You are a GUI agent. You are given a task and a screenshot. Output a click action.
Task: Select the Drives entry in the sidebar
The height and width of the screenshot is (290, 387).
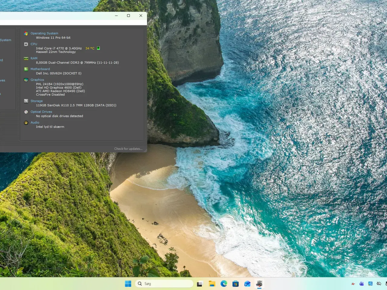coord(2,80)
